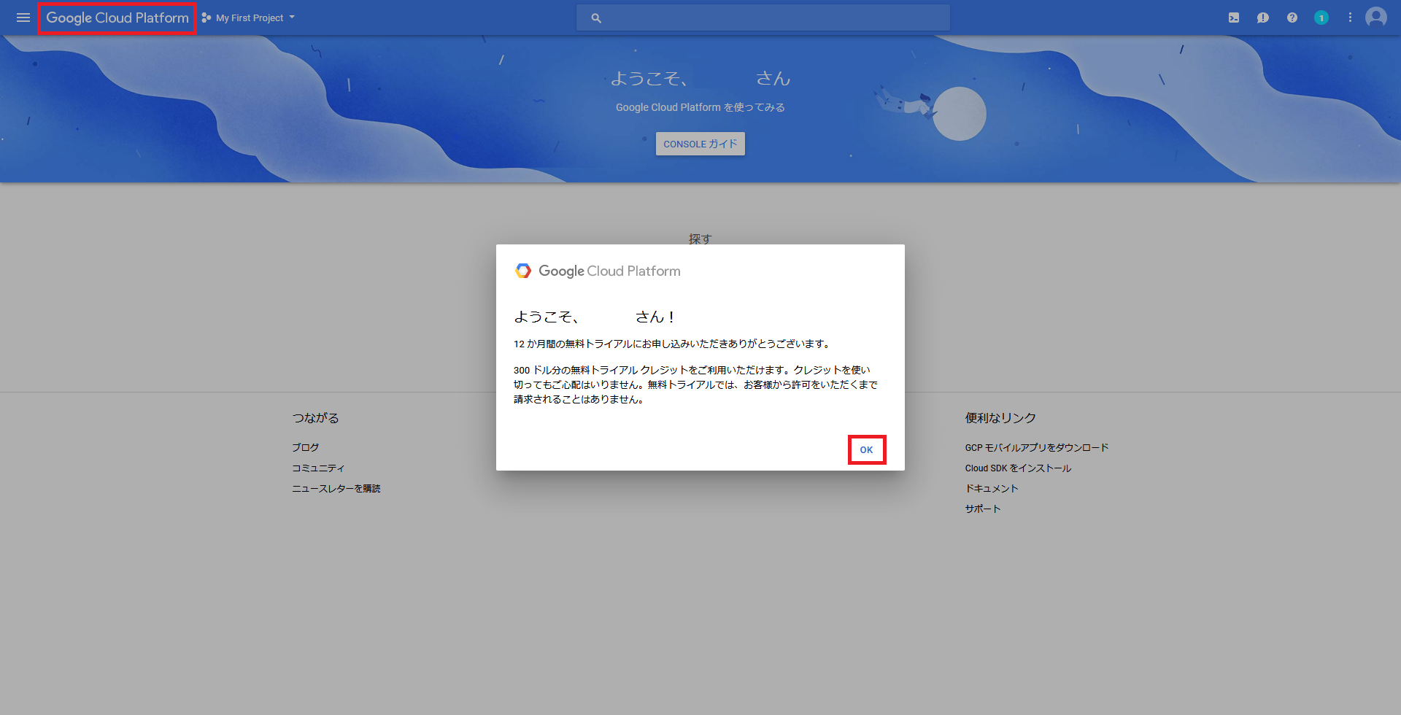Open notifications badge showing 1
The height and width of the screenshot is (715, 1401).
coord(1321,18)
